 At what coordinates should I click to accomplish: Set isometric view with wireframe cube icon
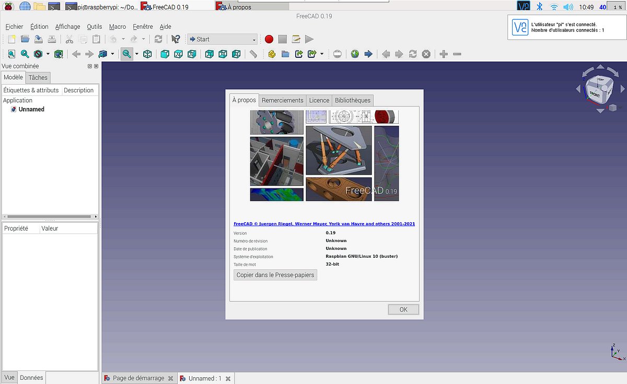pos(147,54)
